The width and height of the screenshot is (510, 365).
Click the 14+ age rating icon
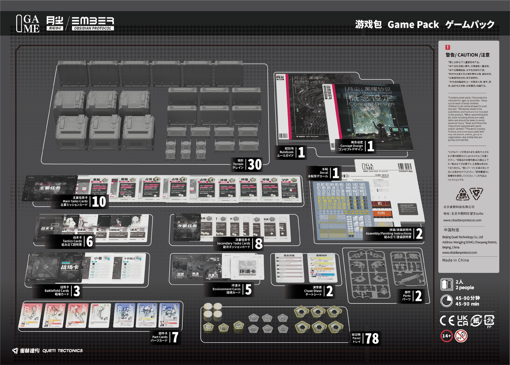point(446,337)
